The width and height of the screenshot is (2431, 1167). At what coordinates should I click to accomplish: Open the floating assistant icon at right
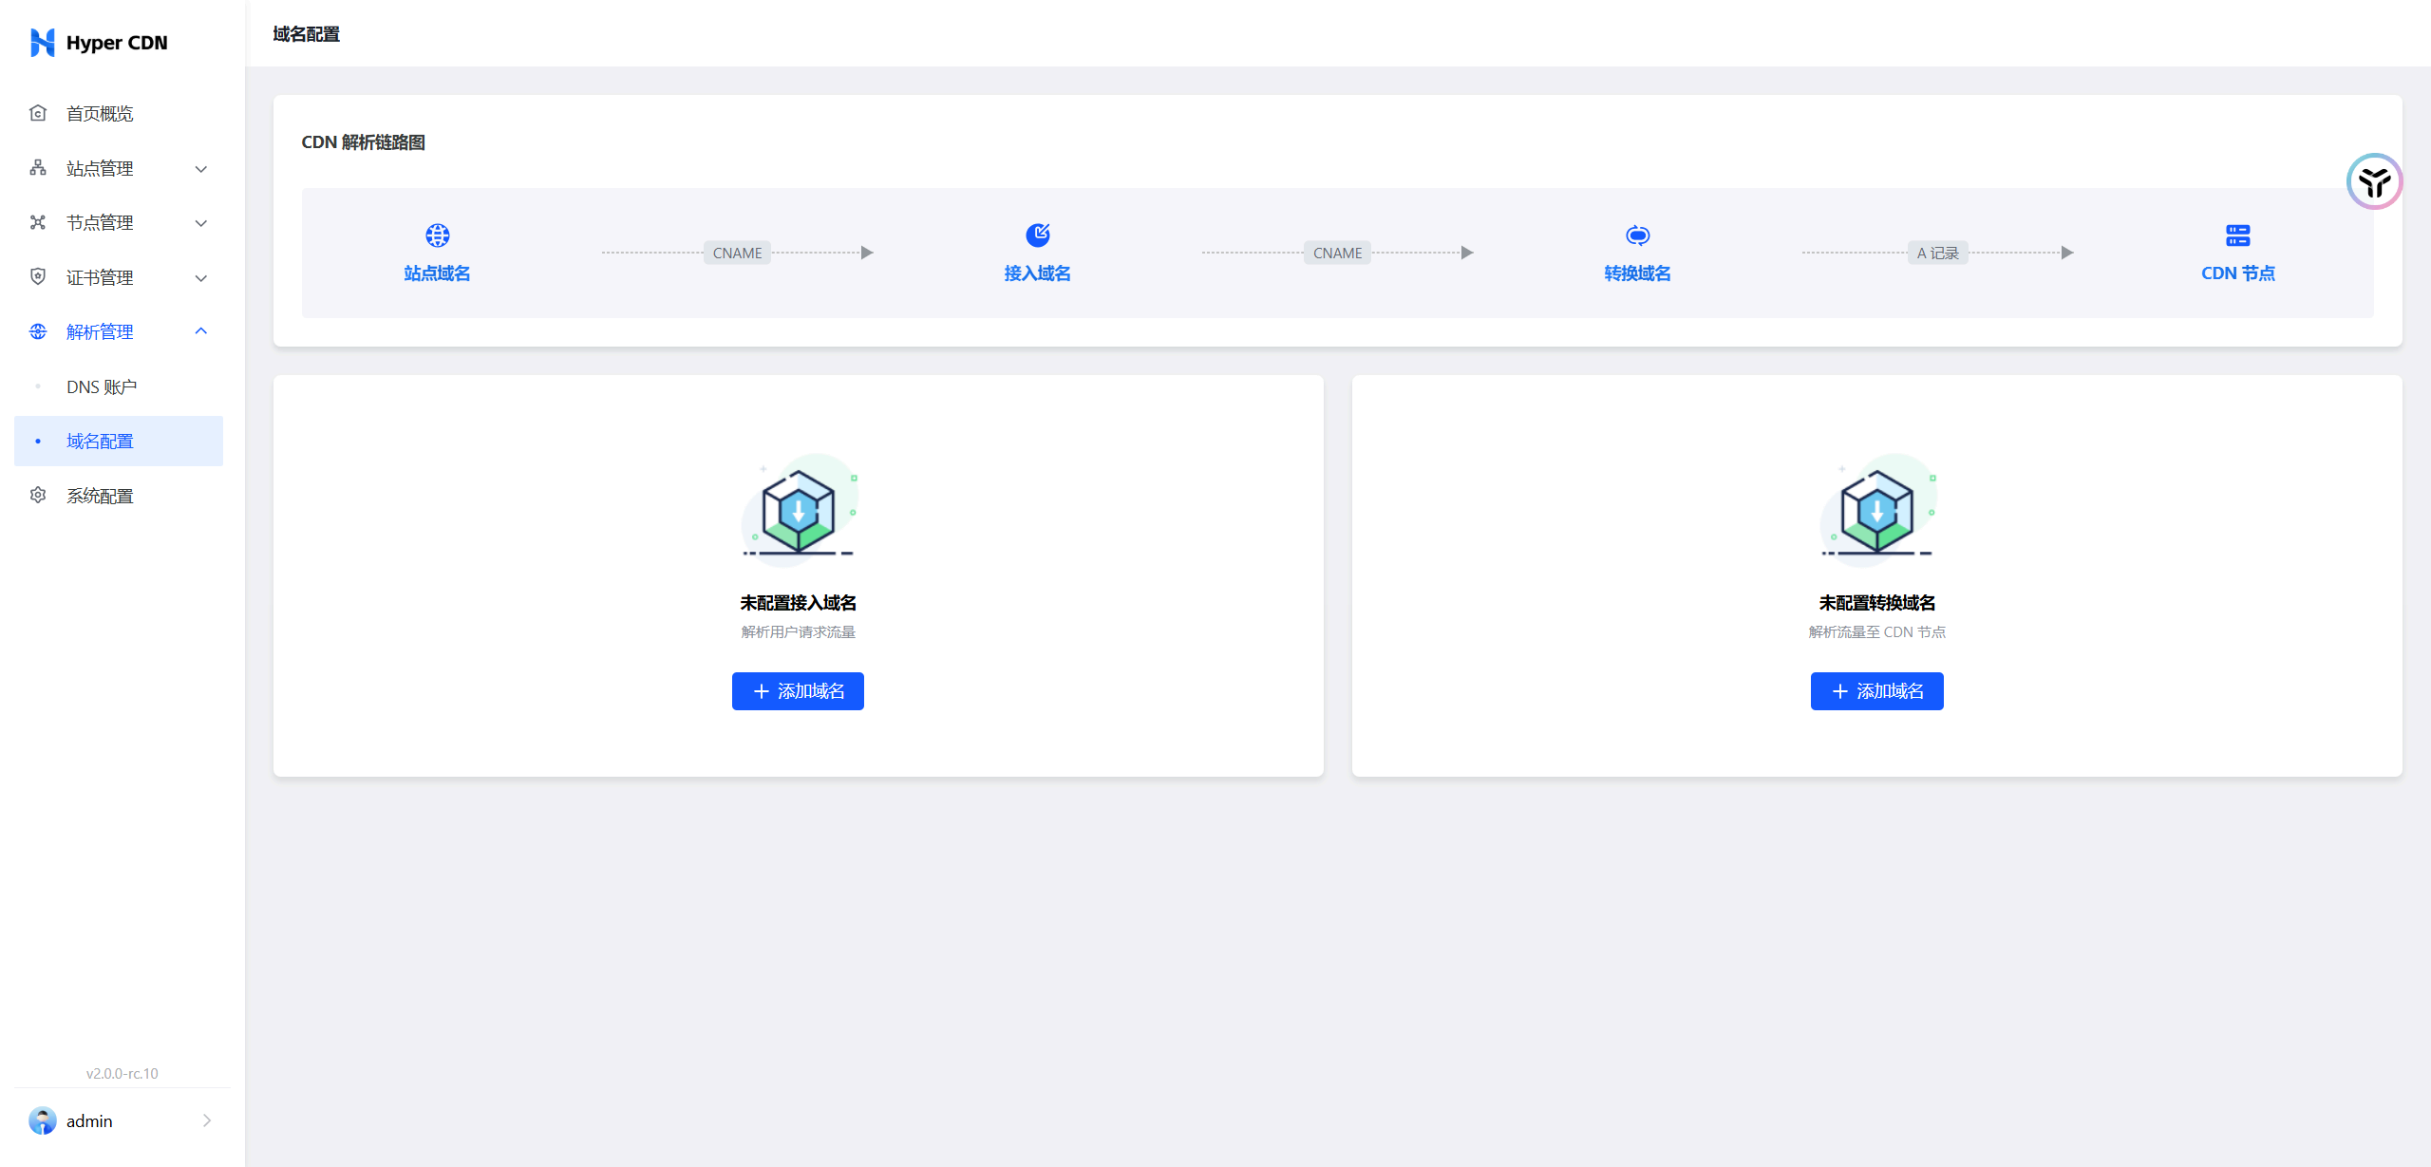click(2374, 181)
